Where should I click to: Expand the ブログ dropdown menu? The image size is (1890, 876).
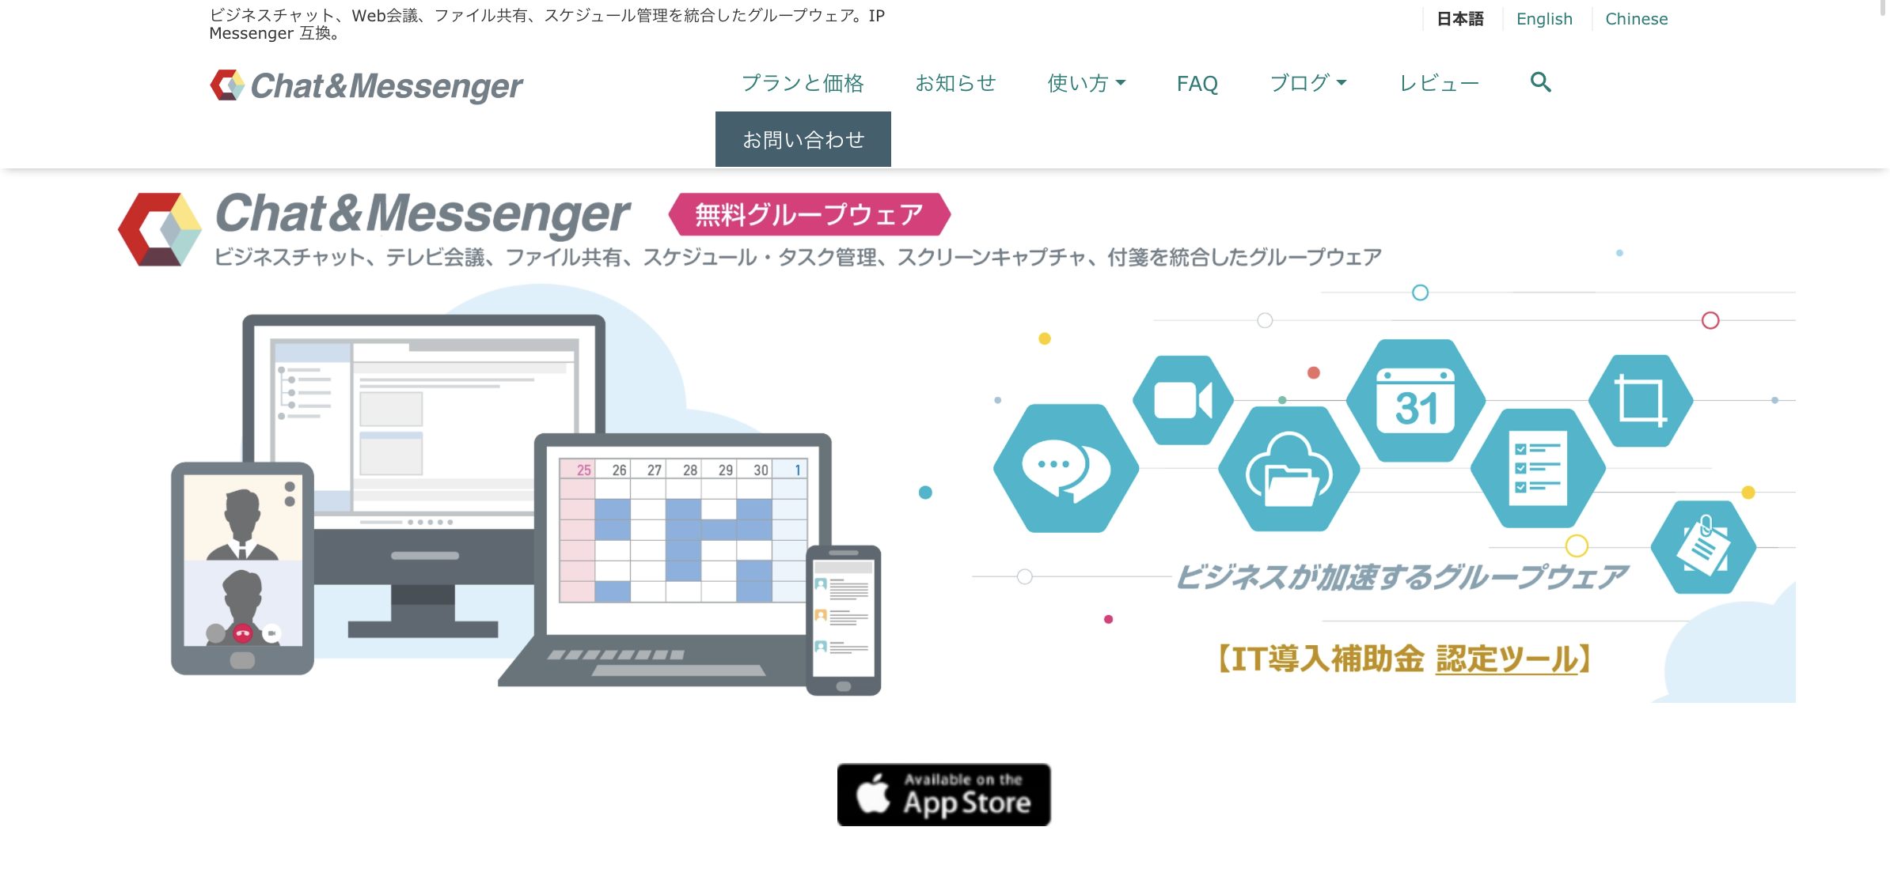pos(1307,83)
